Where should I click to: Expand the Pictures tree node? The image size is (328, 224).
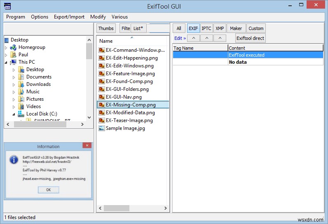click(x=14, y=99)
